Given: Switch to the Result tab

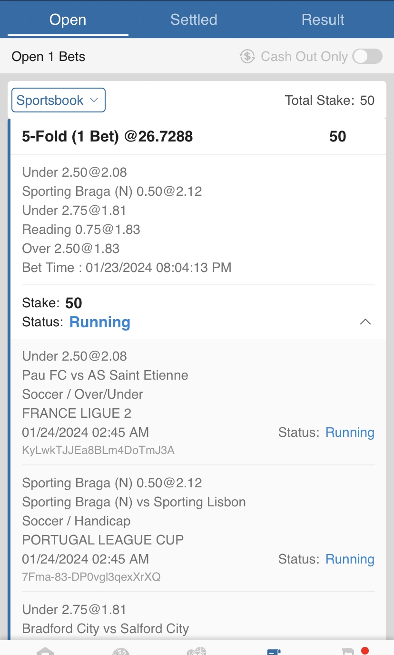Looking at the screenshot, I should click(323, 20).
